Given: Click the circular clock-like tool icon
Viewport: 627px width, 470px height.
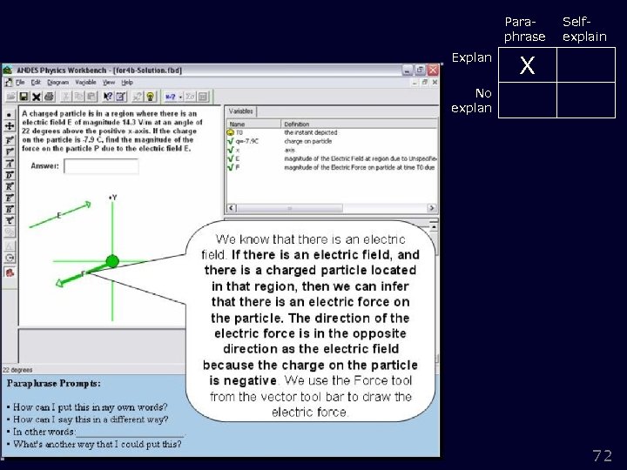Looking at the screenshot, I should 10,258.
